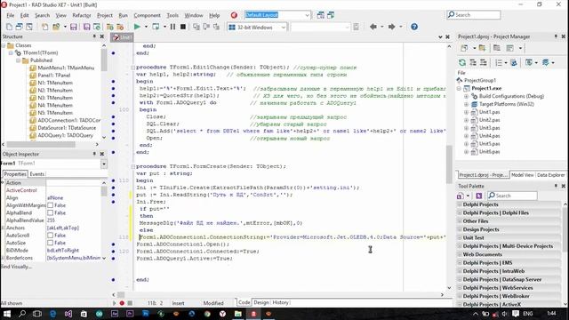The image size is (569, 320).
Task: Click the Run Until Return debug icon
Action: pyautogui.click(x=217, y=27)
